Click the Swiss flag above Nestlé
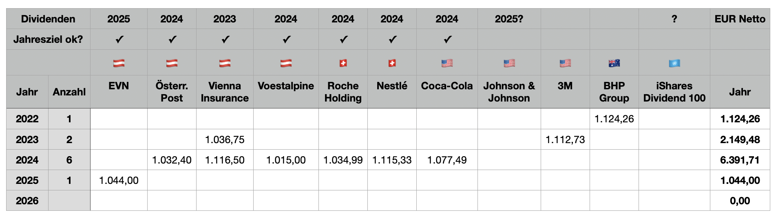Viewport: 778px width, 221px height. 392,63
